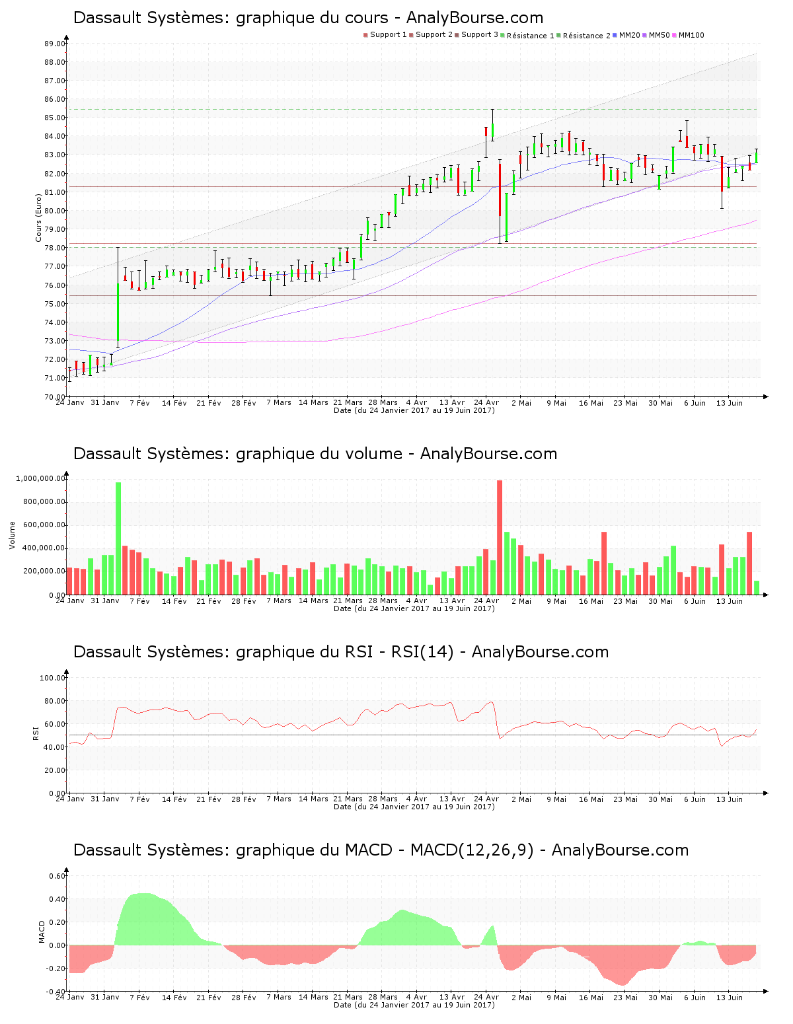Click the date range caption under volume chart
This screenshot has height=1024, width=793.
coord(414,608)
